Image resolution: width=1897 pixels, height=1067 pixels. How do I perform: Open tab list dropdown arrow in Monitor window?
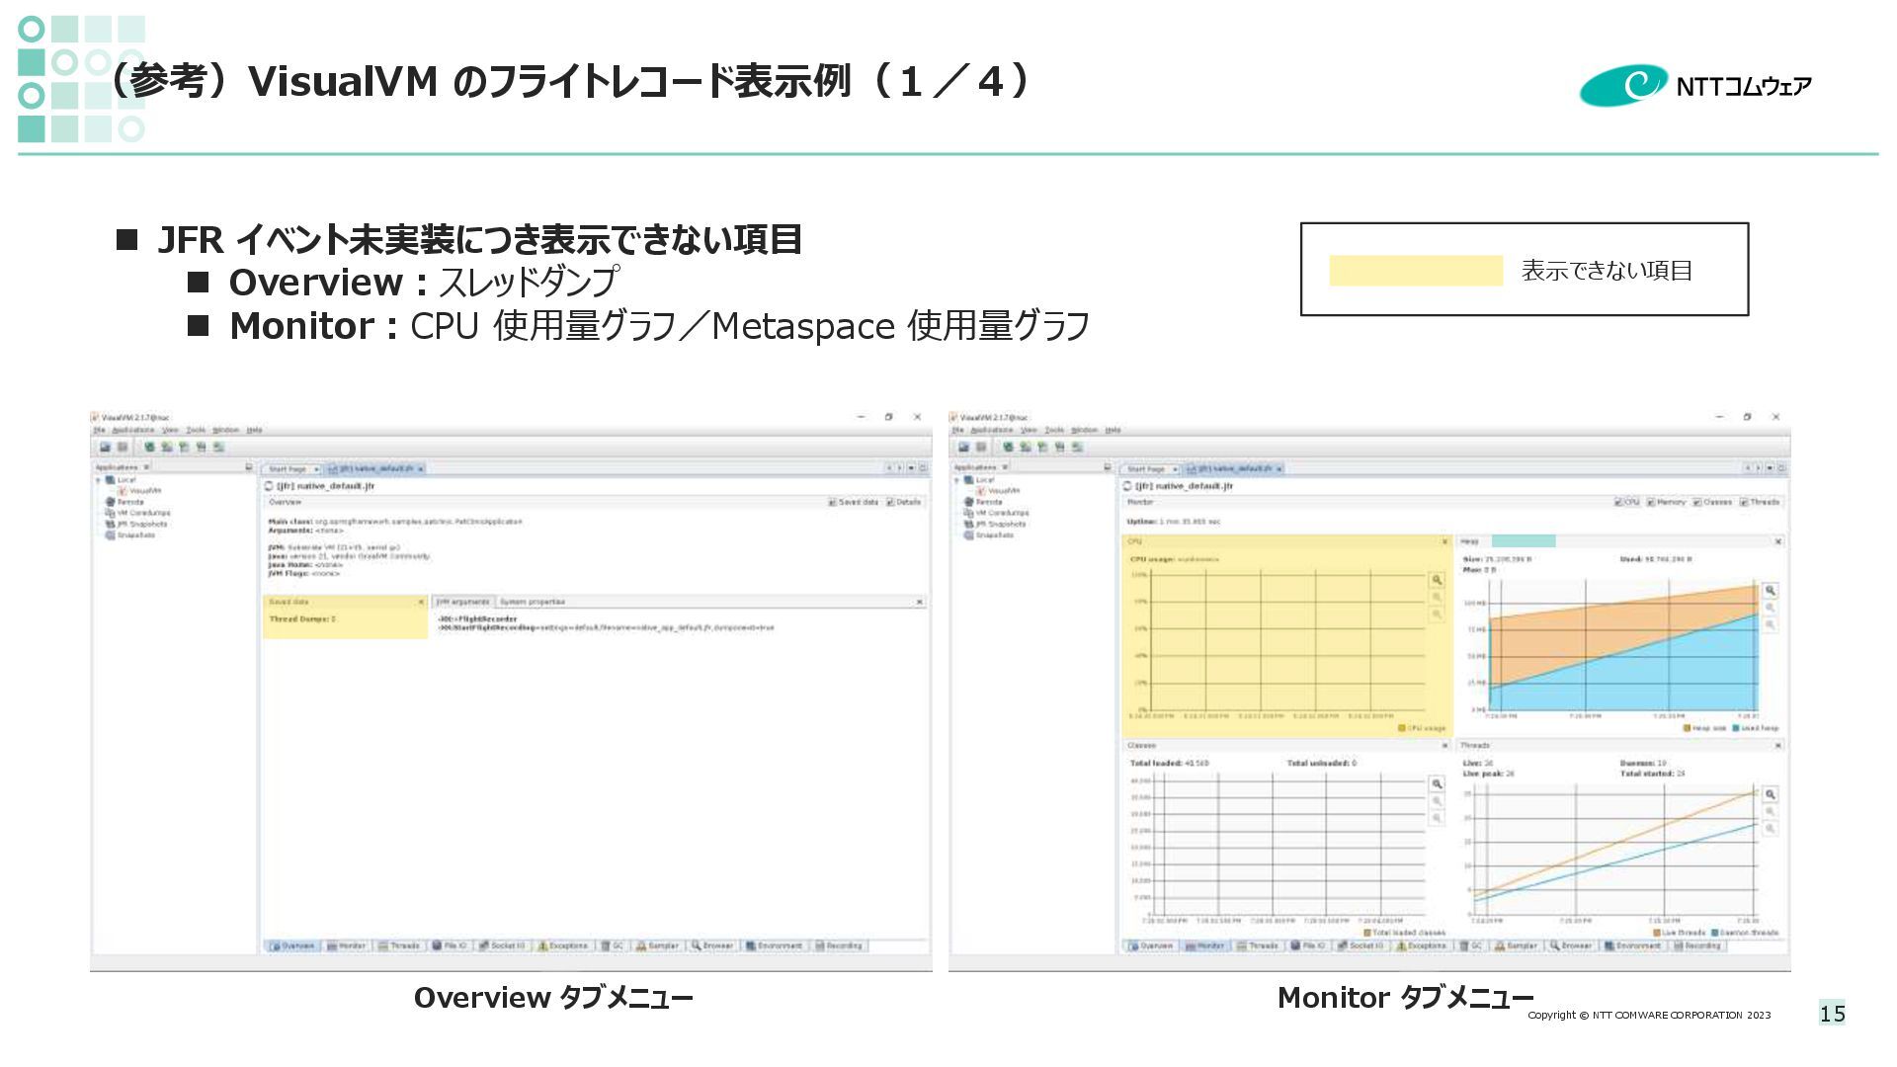[1770, 468]
